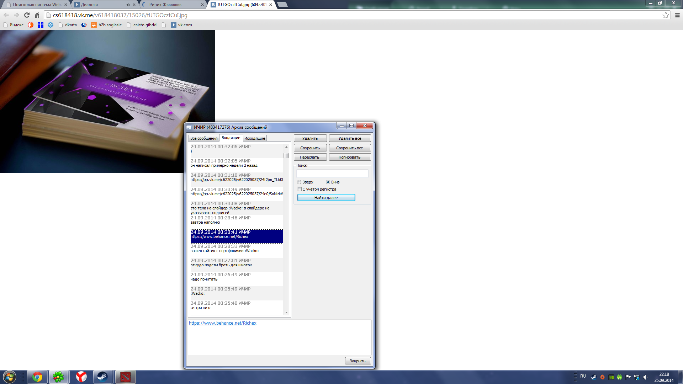Click the Dota 2 taskbar icon

click(x=125, y=377)
